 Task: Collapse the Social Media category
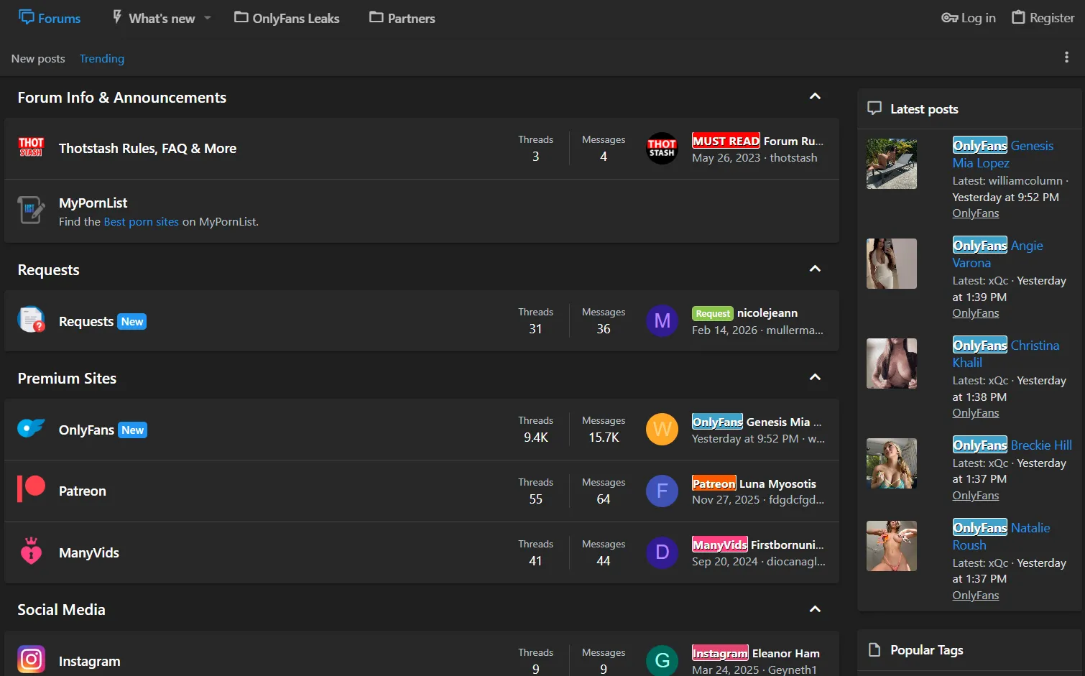click(815, 609)
